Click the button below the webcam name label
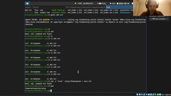 pos(159,19)
